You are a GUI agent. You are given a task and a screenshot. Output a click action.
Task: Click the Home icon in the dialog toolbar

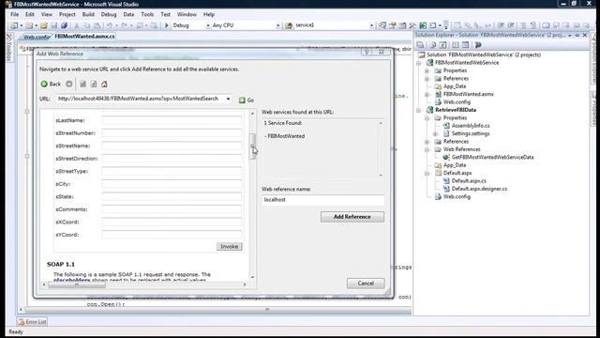click(x=104, y=84)
